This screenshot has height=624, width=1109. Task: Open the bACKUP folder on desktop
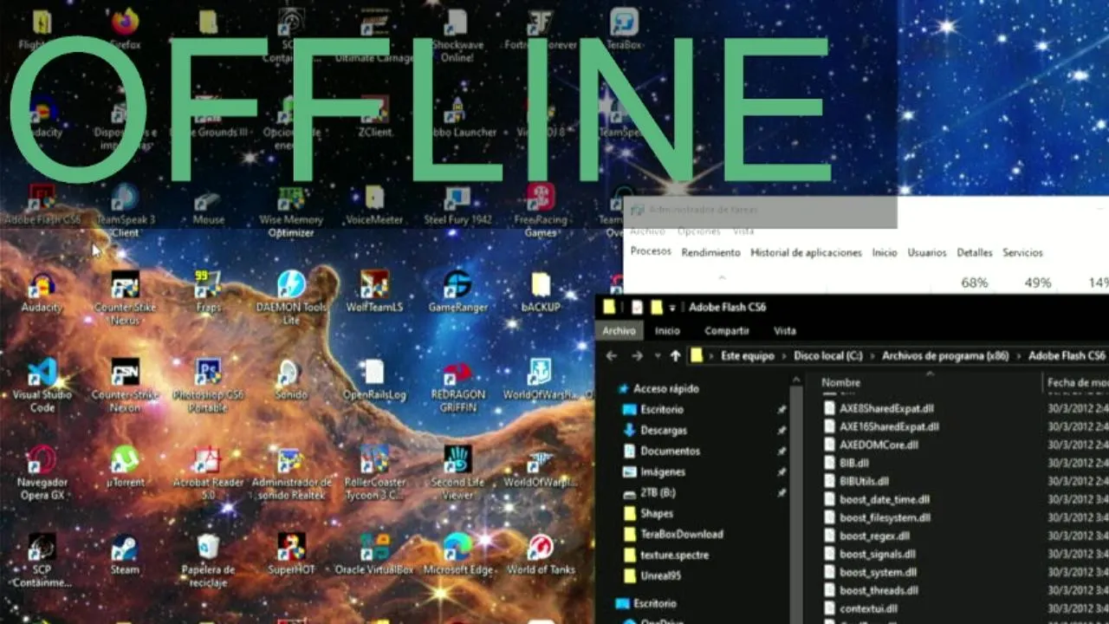coord(541,291)
